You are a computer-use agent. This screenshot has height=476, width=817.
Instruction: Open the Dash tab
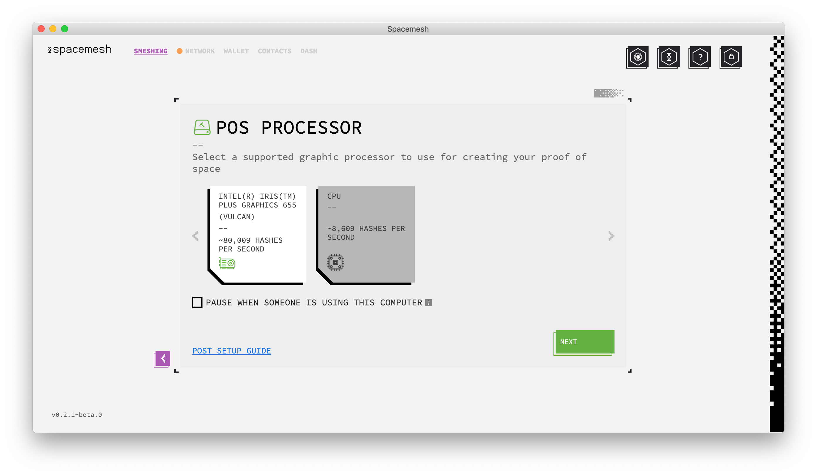pos(309,51)
